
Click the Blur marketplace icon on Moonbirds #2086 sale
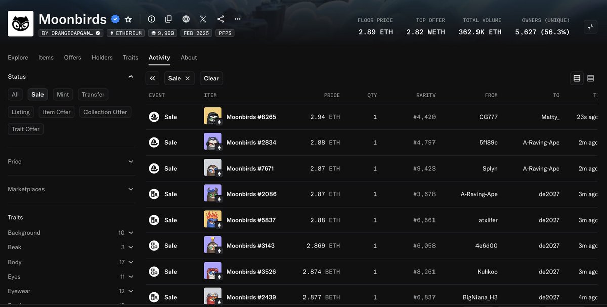(x=154, y=194)
